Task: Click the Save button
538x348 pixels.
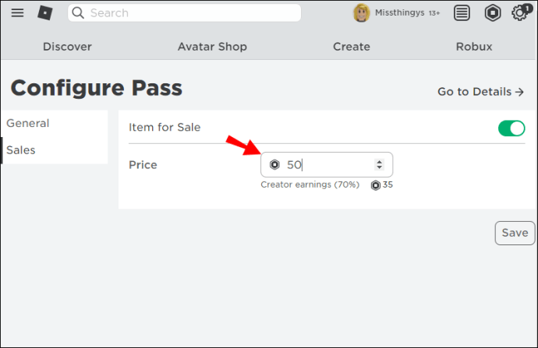Action: pyautogui.click(x=515, y=233)
